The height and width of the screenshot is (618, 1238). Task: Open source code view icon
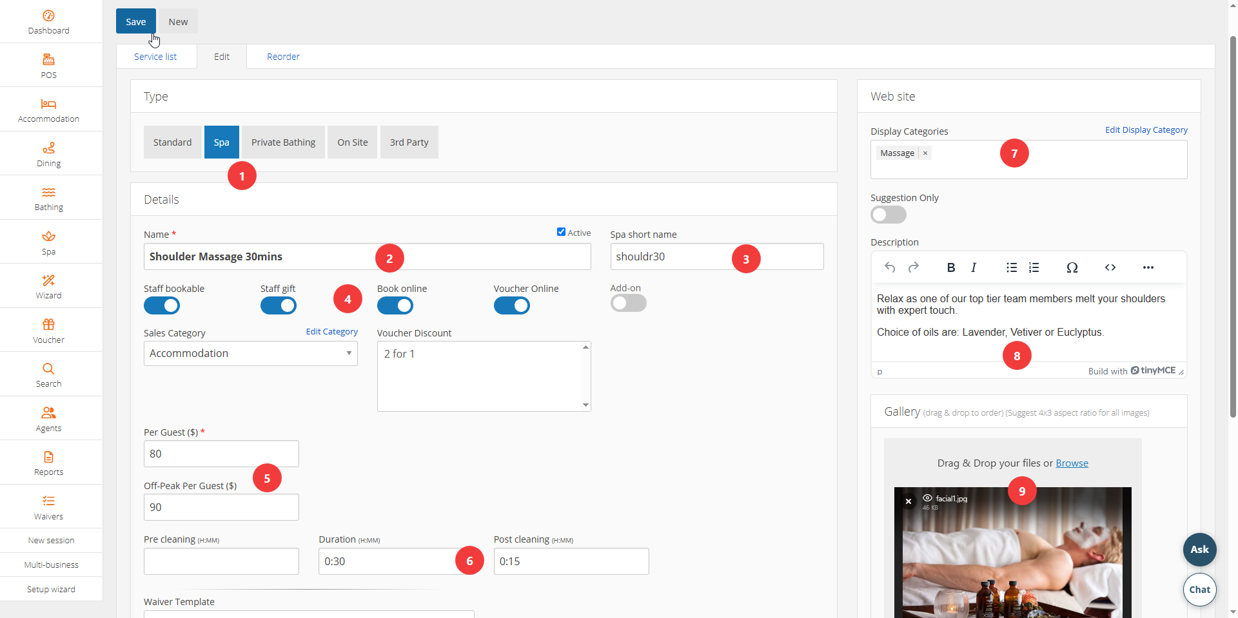[1110, 267]
